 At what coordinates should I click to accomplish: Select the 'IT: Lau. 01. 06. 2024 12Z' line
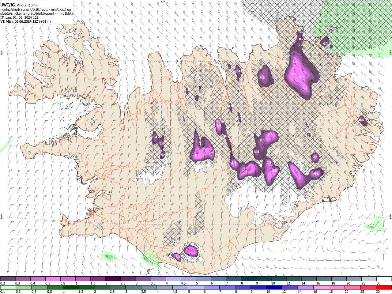[19, 17]
